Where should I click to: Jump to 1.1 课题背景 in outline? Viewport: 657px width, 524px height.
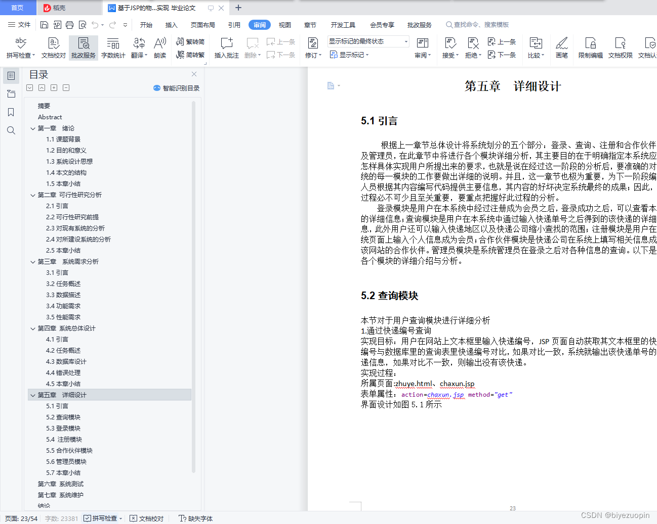coord(63,139)
